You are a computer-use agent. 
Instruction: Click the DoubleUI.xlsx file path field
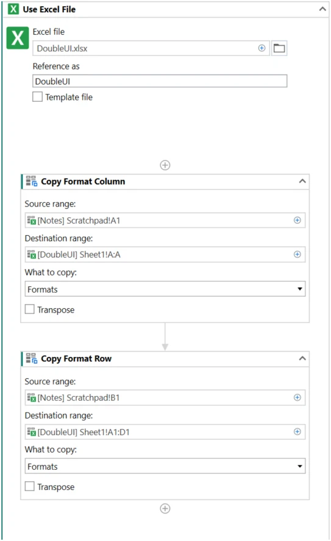click(x=151, y=48)
